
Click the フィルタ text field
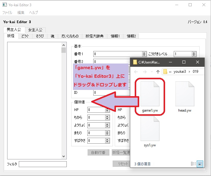click(43, 164)
